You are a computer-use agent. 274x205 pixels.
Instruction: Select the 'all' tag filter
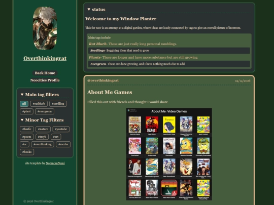[x=24, y=104]
